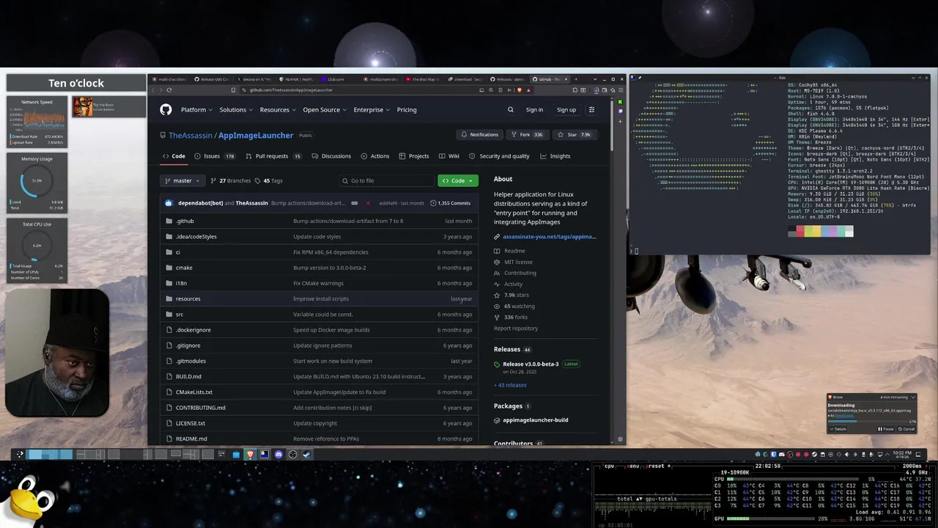Image resolution: width=938 pixels, height=528 pixels.
Task: Click the Notifications button
Action: tap(479, 135)
